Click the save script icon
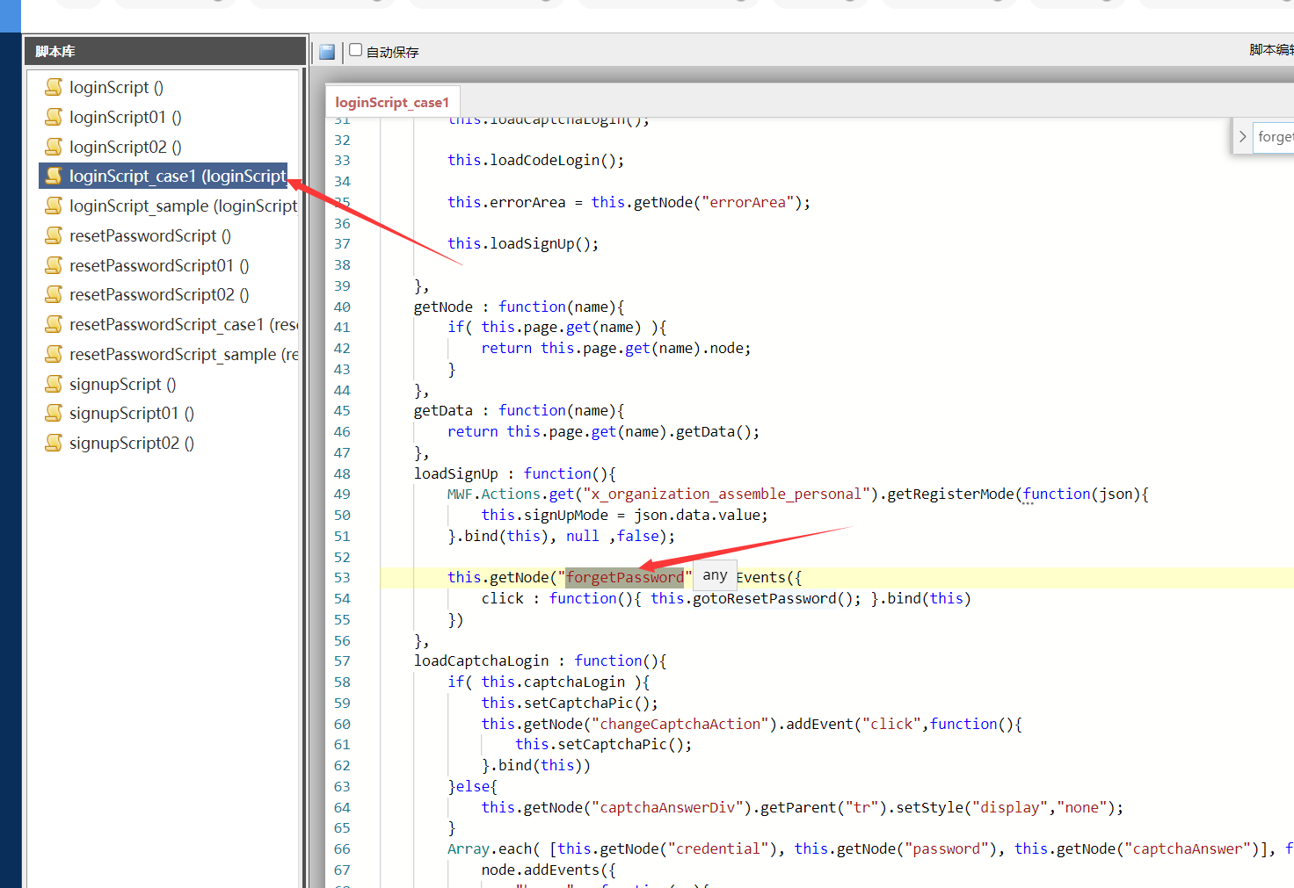This screenshot has width=1294, height=888. [327, 52]
